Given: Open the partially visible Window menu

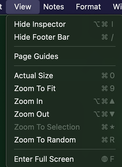Looking at the screenshot, I should click(x=117, y=7).
